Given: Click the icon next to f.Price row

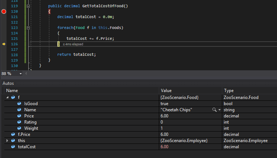Looking at the screenshot, I should click(13, 134).
